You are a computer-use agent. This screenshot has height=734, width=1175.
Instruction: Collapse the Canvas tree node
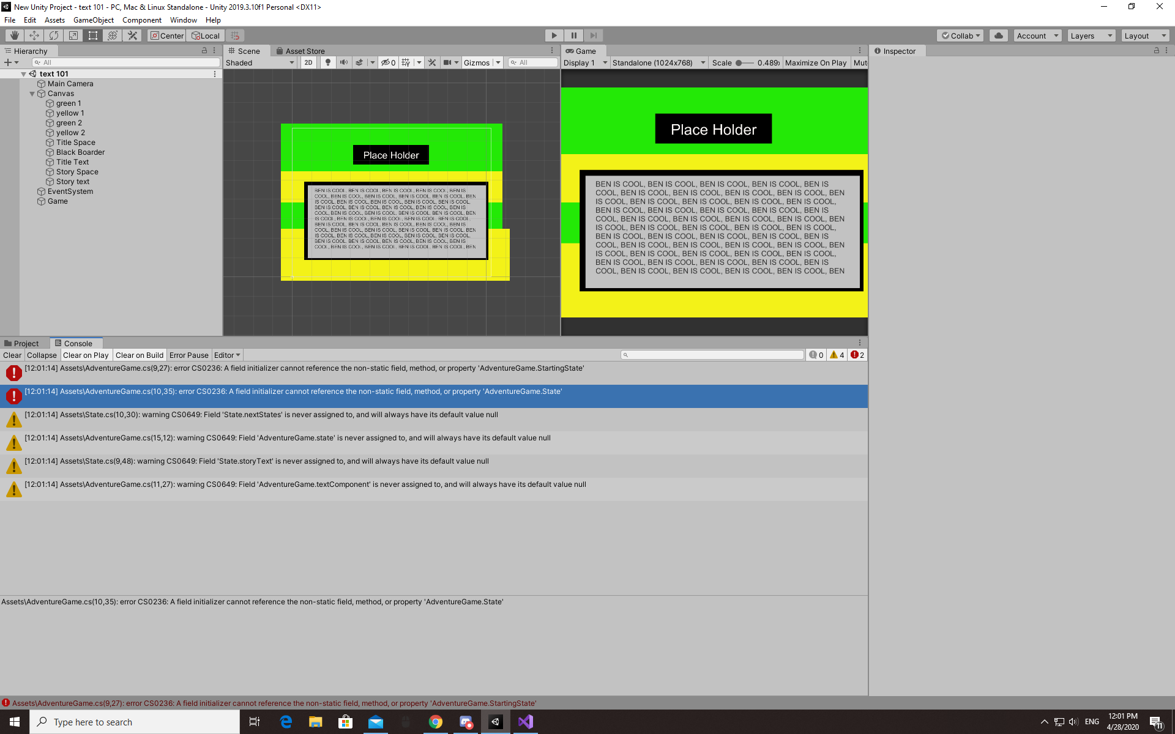[x=32, y=94]
